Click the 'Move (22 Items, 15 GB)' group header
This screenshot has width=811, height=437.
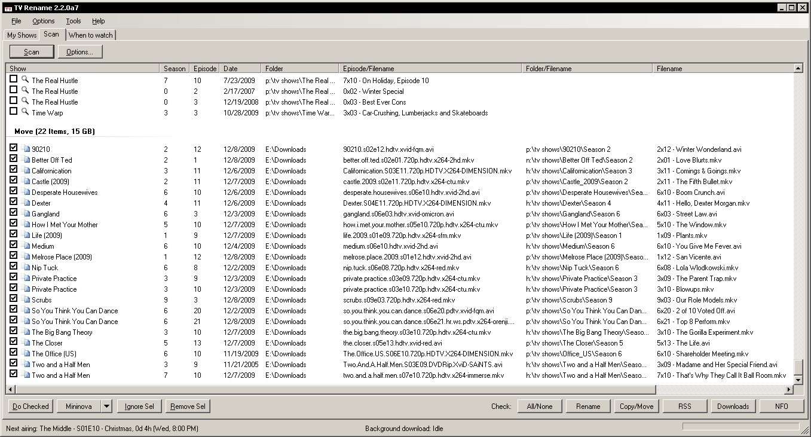click(54, 131)
